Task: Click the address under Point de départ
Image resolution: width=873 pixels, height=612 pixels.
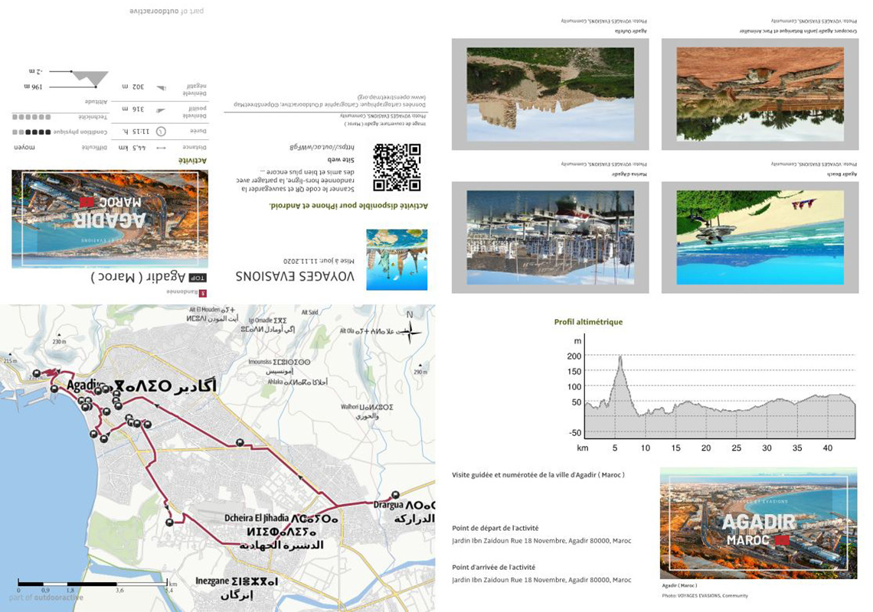Action: pyautogui.click(x=541, y=540)
